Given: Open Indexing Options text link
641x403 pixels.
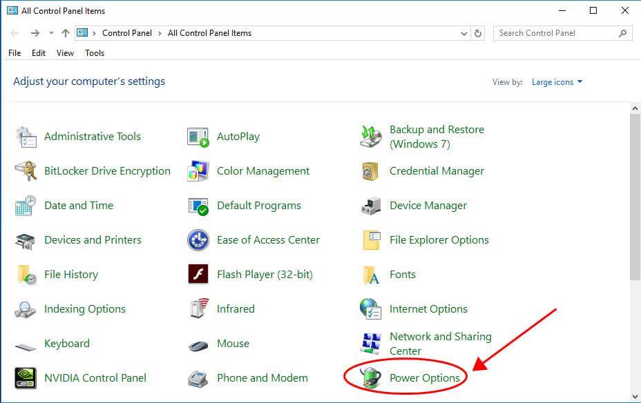Looking at the screenshot, I should point(85,309).
